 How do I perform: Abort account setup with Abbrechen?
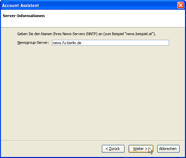point(168,149)
